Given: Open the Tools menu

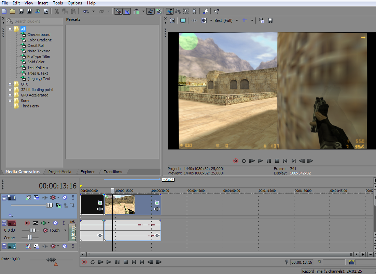Looking at the screenshot, I should [x=58, y=3].
